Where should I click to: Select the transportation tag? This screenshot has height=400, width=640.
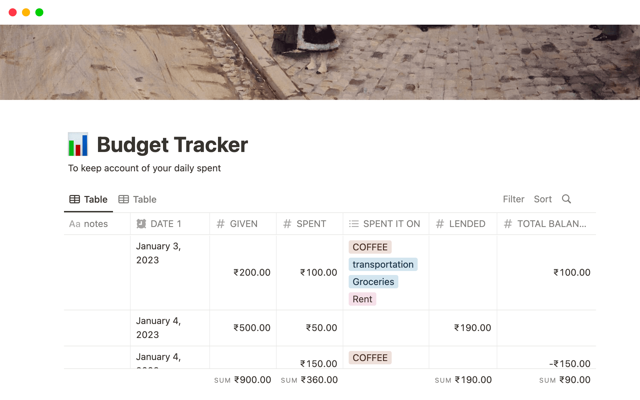click(383, 264)
